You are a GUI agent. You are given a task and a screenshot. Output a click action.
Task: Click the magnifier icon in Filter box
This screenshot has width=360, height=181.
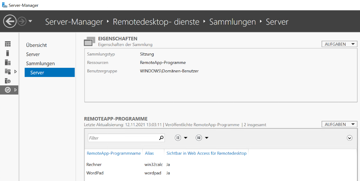tap(161, 138)
